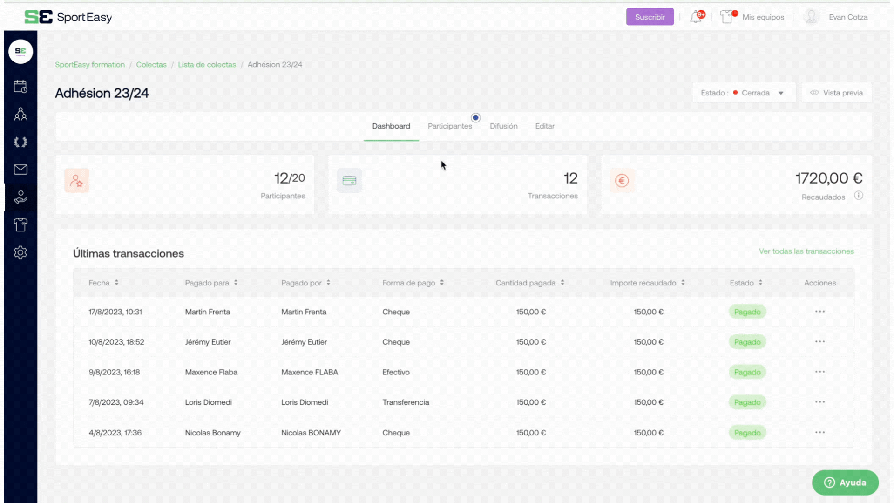This screenshot has height=503, width=894.
Task: Open Ver todas las transacciones link
Action: (806, 251)
